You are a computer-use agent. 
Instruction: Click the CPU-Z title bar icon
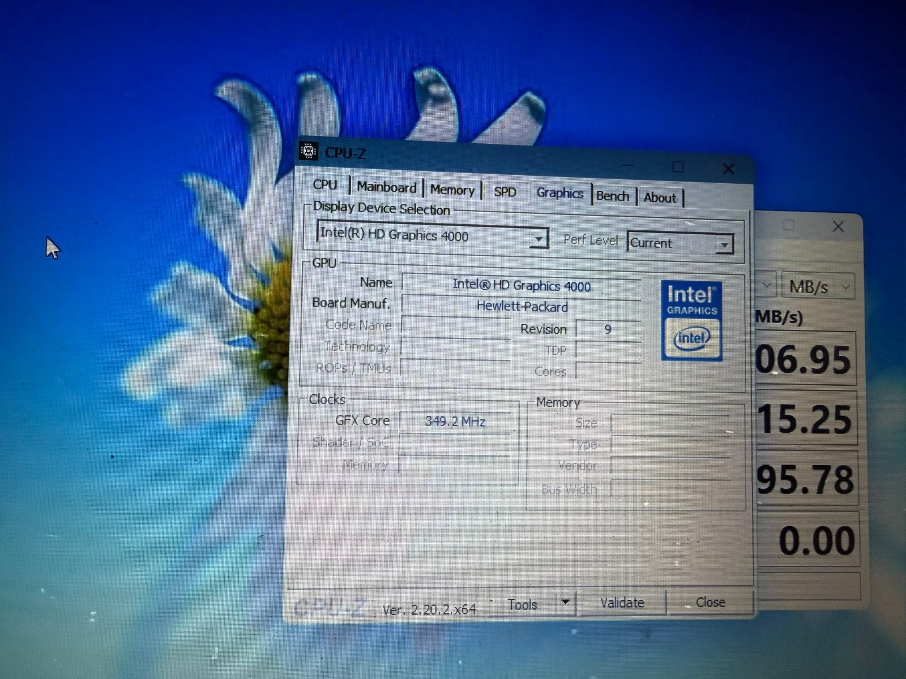click(308, 151)
